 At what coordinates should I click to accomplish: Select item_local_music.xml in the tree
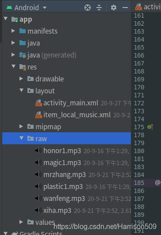click(77, 115)
